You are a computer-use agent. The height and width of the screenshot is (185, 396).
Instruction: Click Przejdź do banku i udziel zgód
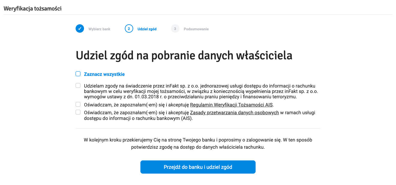point(198,167)
